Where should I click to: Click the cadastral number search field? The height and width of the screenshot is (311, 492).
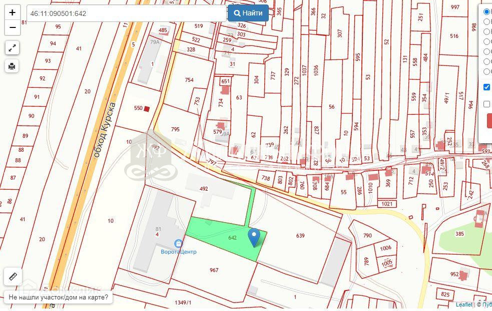coord(127,13)
